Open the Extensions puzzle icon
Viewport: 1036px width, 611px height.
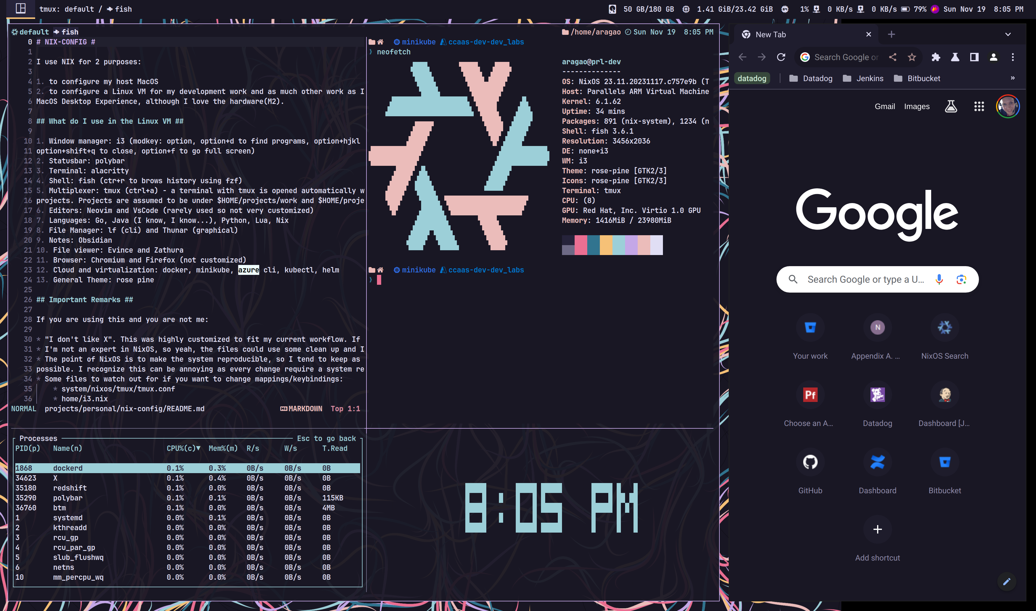pyautogui.click(x=936, y=57)
